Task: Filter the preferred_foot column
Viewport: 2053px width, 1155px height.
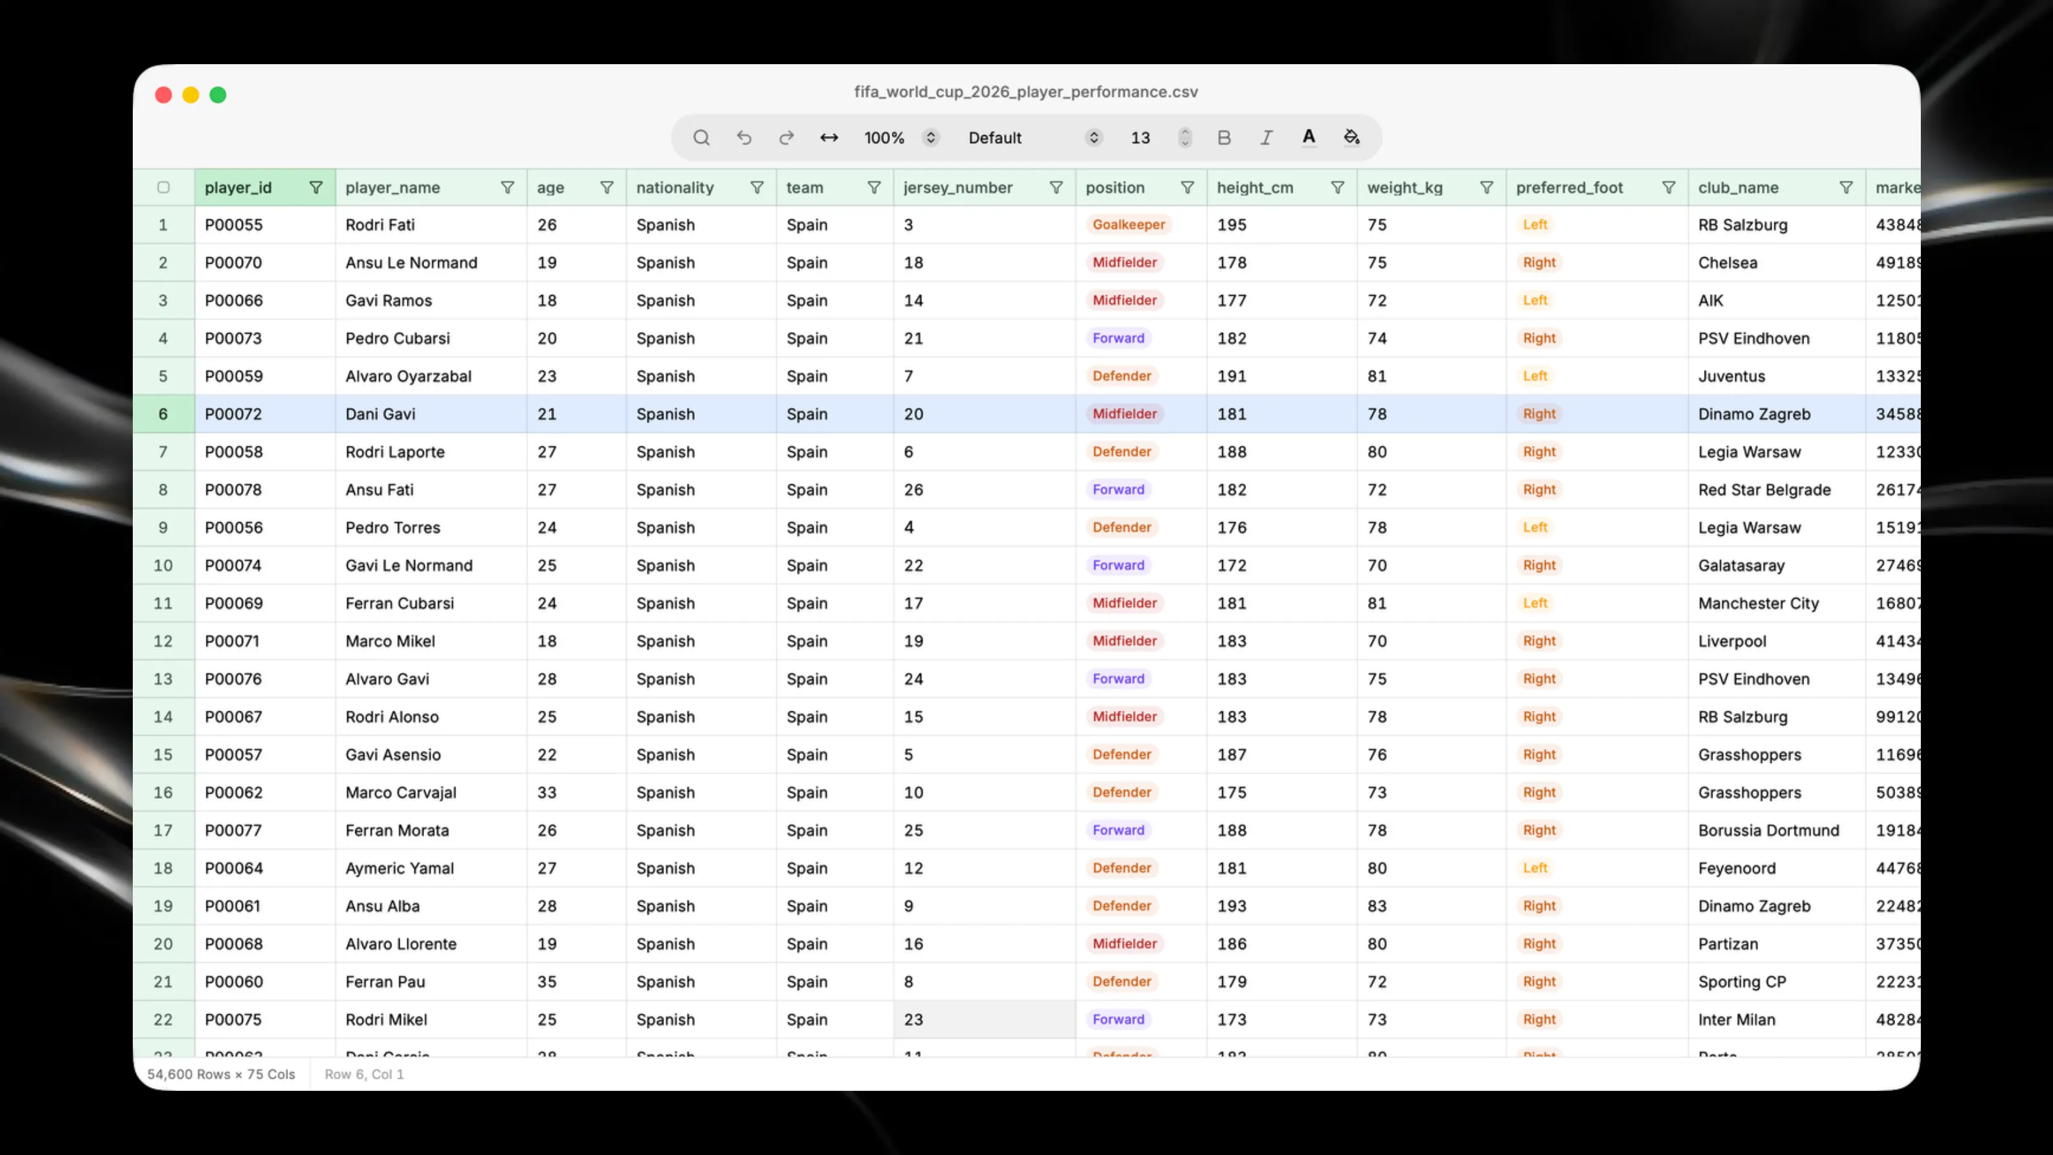Action: tap(1669, 188)
